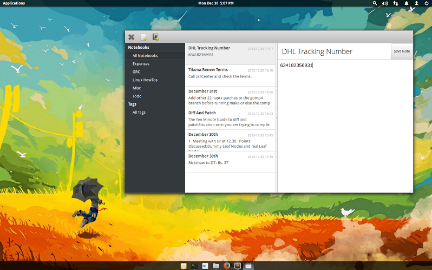Create a new note with page-plus icon
432x270 pixels.
[x=144, y=37]
